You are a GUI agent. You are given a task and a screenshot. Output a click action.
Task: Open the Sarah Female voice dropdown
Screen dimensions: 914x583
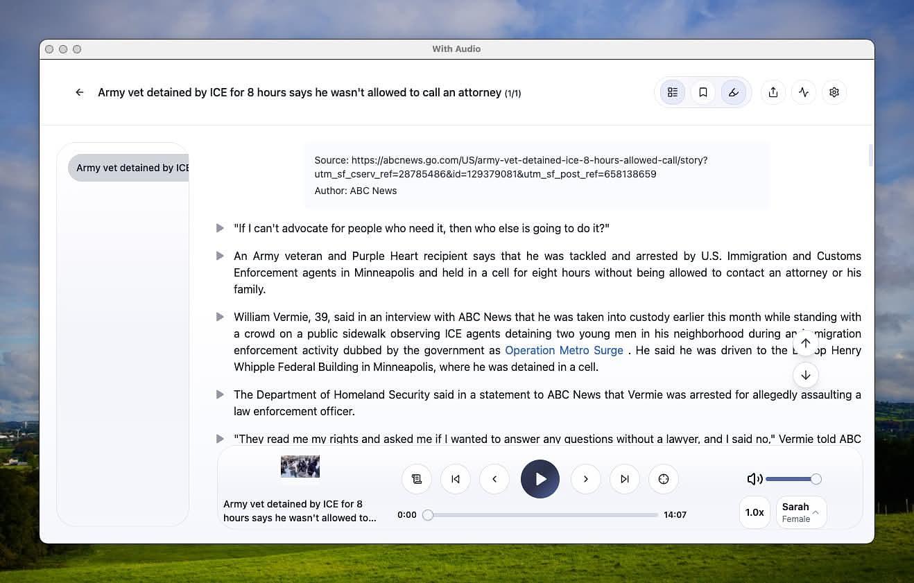pyautogui.click(x=801, y=512)
